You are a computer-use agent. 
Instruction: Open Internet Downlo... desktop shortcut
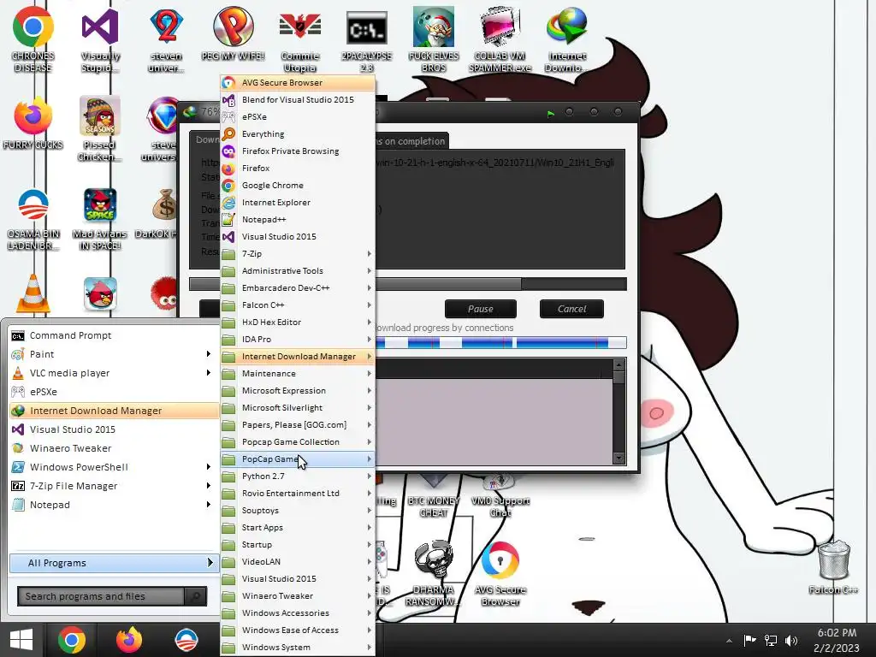(x=567, y=40)
